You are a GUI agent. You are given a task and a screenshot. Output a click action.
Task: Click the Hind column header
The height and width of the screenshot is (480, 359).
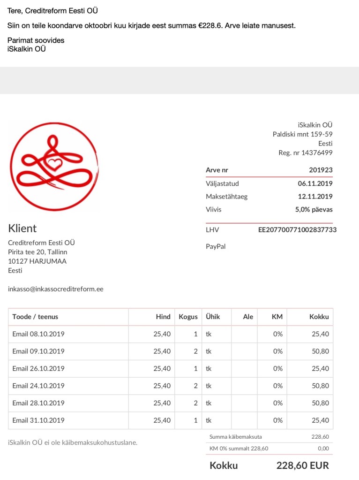pos(163,317)
